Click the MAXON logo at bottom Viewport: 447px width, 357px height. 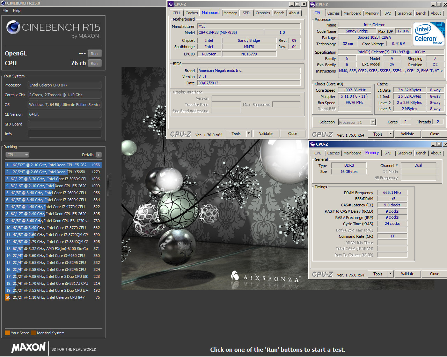pos(28,347)
